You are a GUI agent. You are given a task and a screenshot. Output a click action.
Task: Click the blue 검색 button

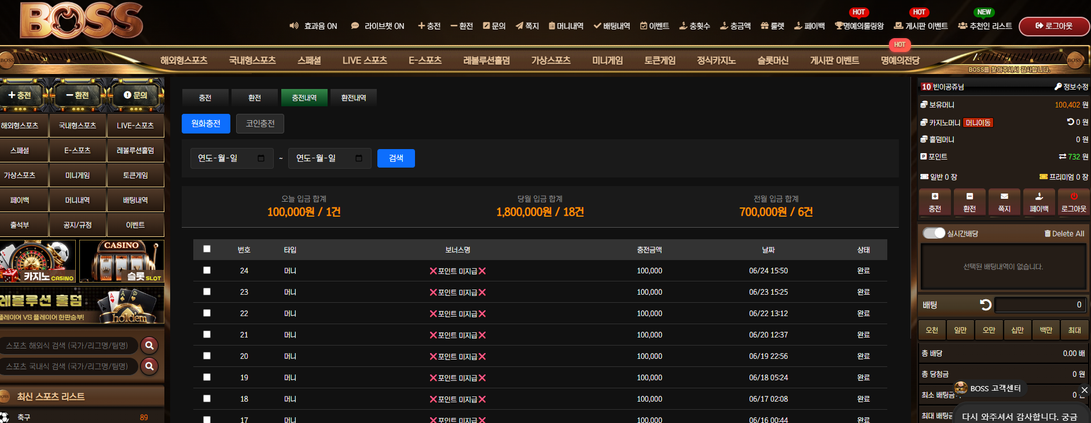(x=396, y=158)
